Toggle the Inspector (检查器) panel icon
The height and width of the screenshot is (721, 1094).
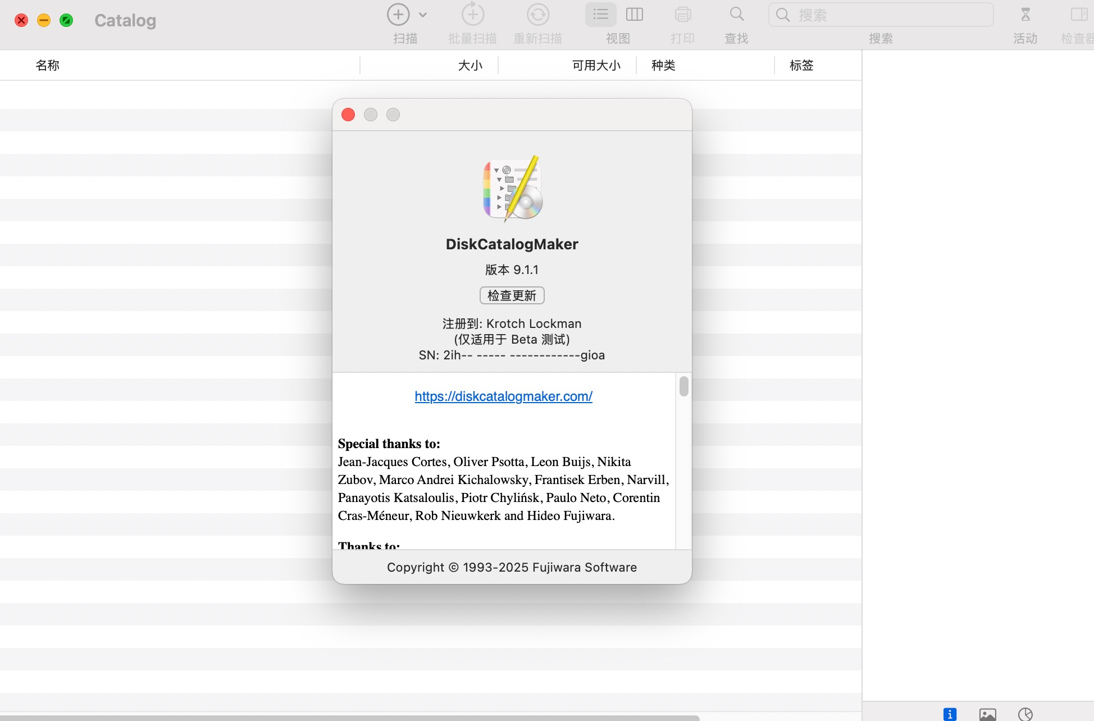tap(1079, 15)
